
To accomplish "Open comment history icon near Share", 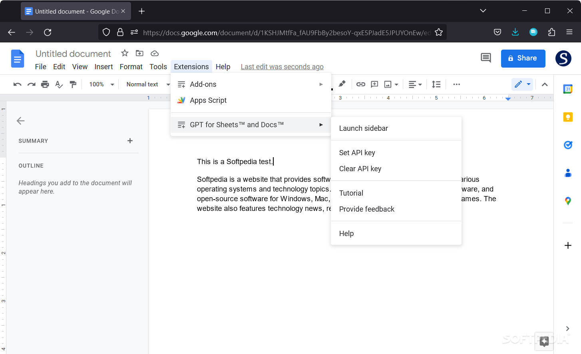I will coord(486,58).
